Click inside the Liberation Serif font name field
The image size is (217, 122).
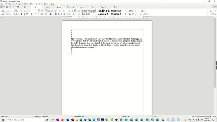point(29,11)
